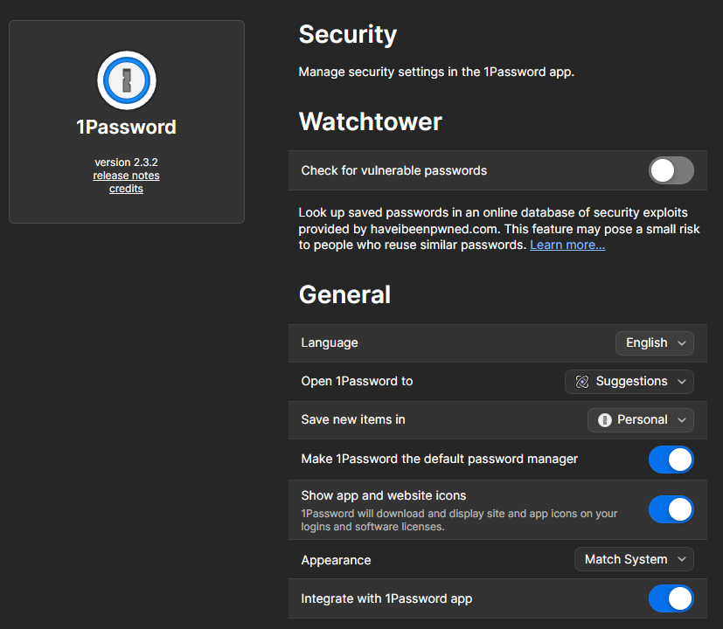Image resolution: width=723 pixels, height=629 pixels.
Task: Enable Check for vulnerable passwords toggle
Action: click(x=671, y=170)
